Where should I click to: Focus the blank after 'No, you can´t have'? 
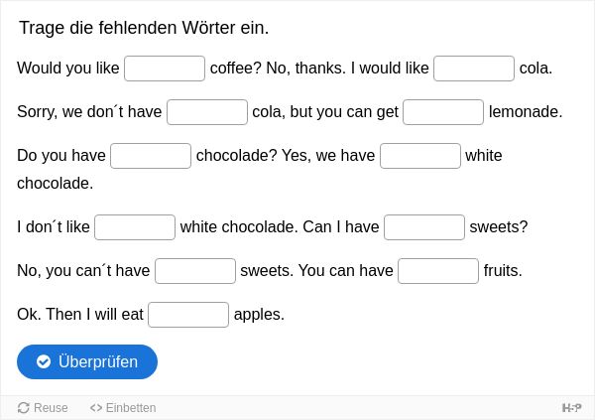pyautogui.click(x=195, y=271)
